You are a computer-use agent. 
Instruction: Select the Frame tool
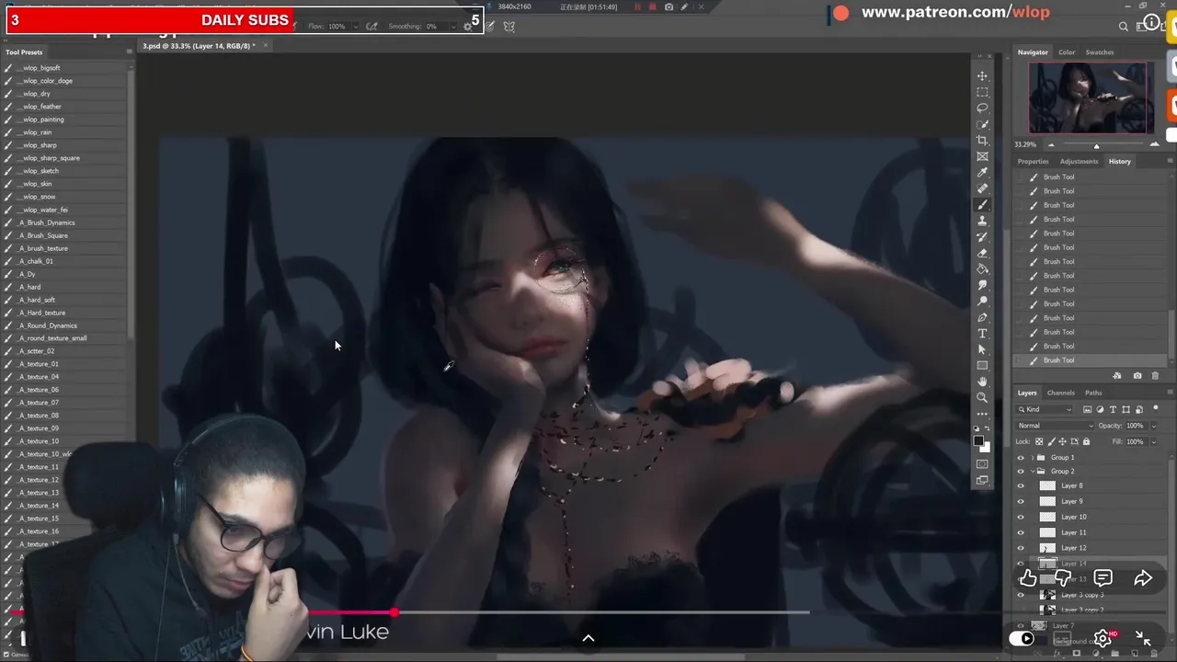coord(982,156)
